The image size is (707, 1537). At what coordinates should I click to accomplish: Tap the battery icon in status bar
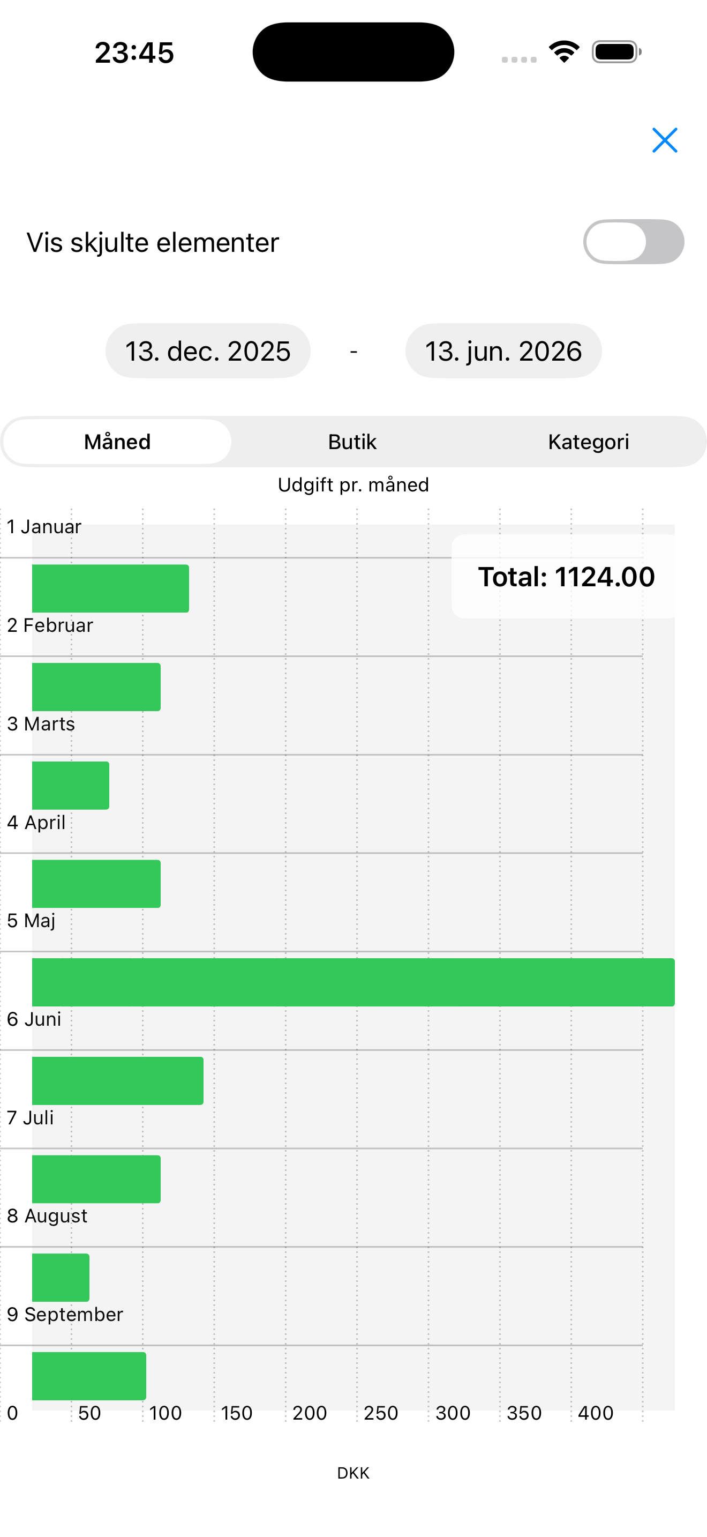point(616,52)
